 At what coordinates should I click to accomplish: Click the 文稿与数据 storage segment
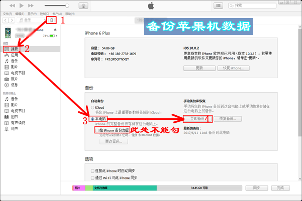(125, 188)
